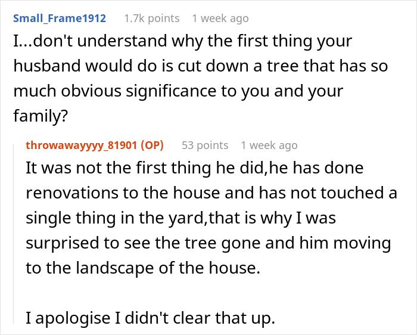Click the line "to the landscape of the house."
This screenshot has height=335, width=417.
point(143,268)
